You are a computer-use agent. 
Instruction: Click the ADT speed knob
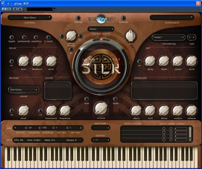[178, 61]
